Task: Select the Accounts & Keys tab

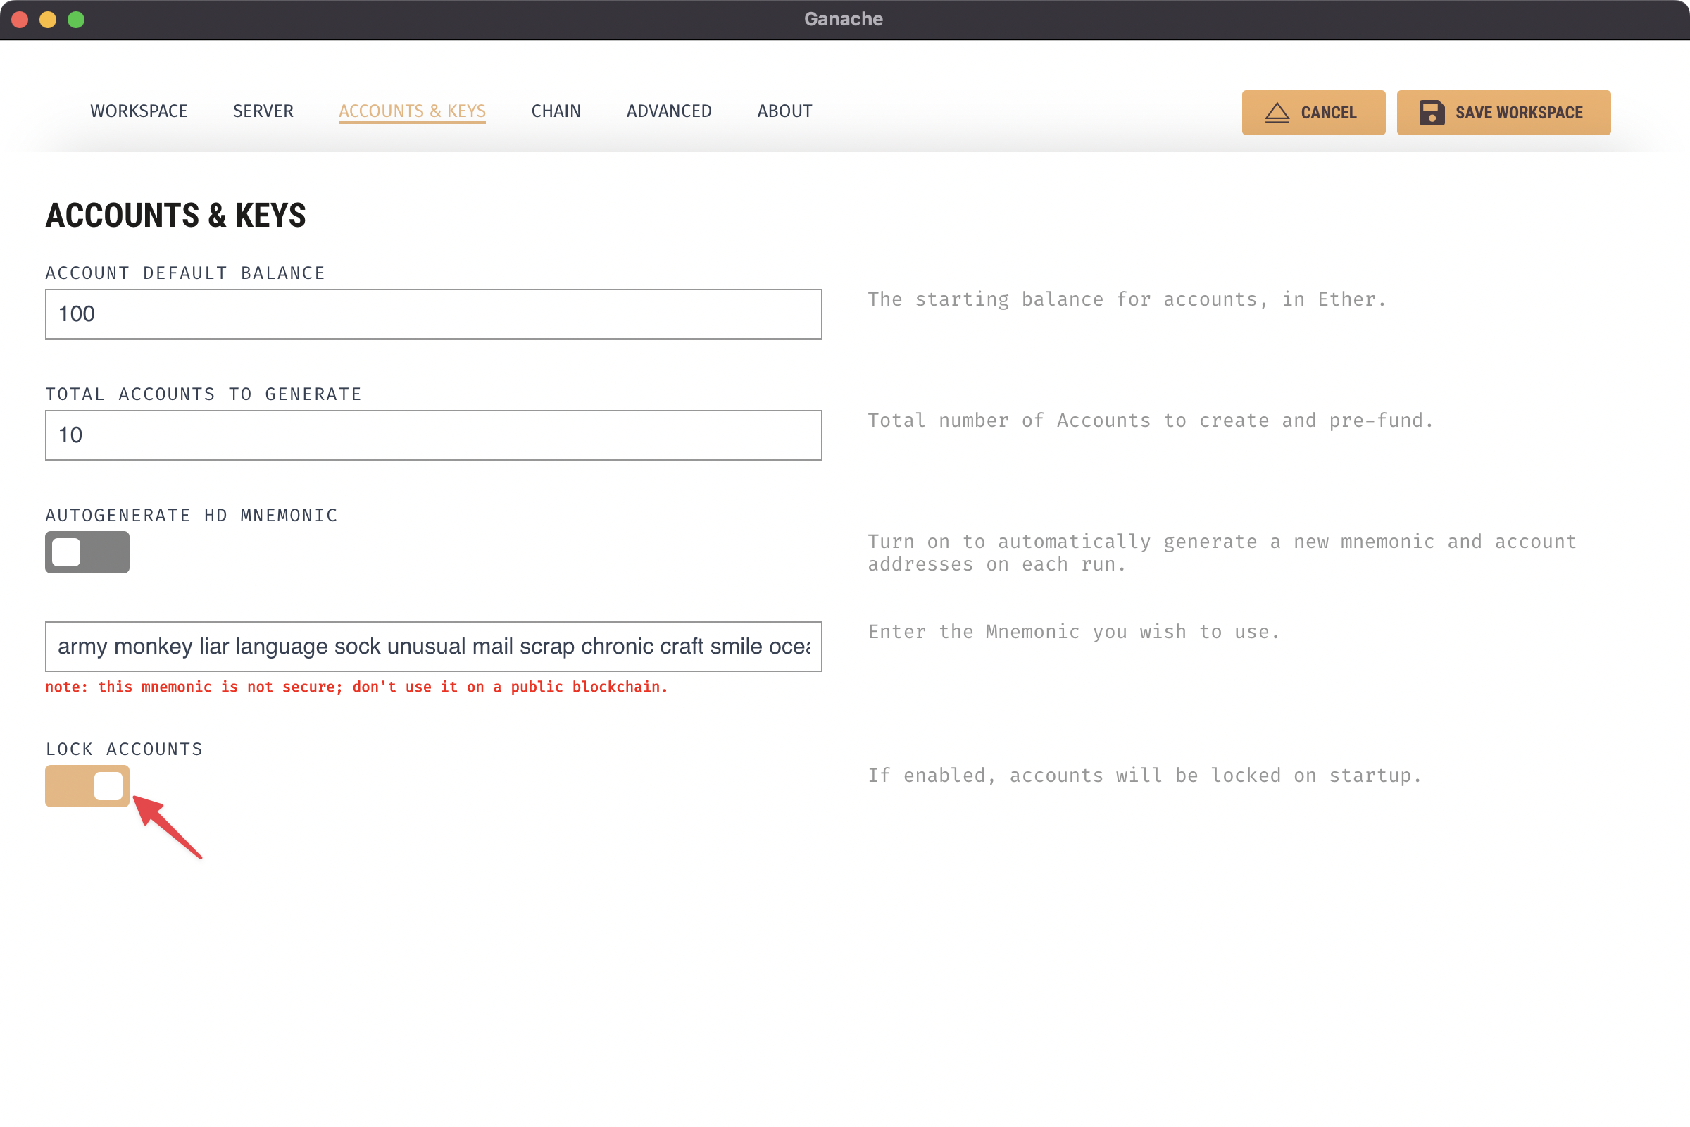Action: pos(413,111)
